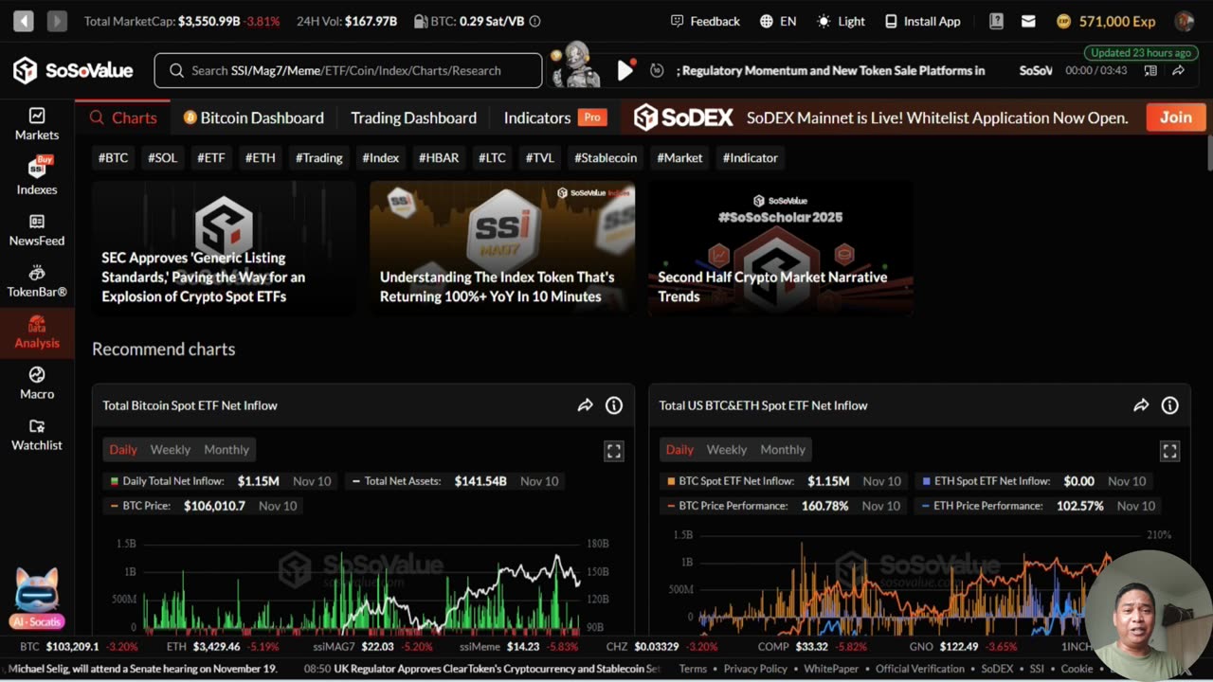This screenshot has width=1213, height=682.
Task: Open the Watchlist sidebar section
Action: click(x=37, y=435)
